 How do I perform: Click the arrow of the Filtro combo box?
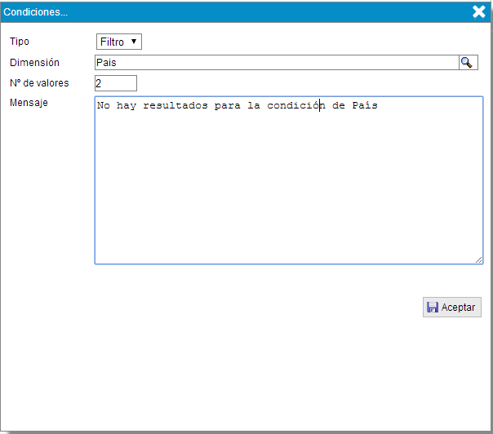point(134,42)
